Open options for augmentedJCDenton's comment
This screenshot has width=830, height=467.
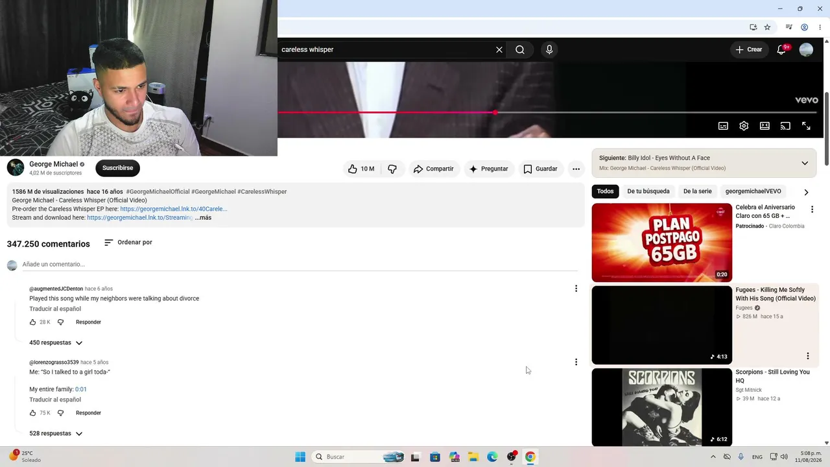coord(576,289)
